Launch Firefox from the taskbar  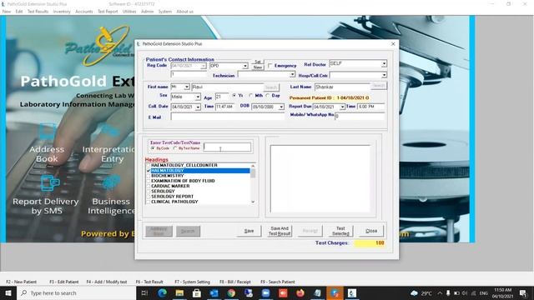point(300,292)
